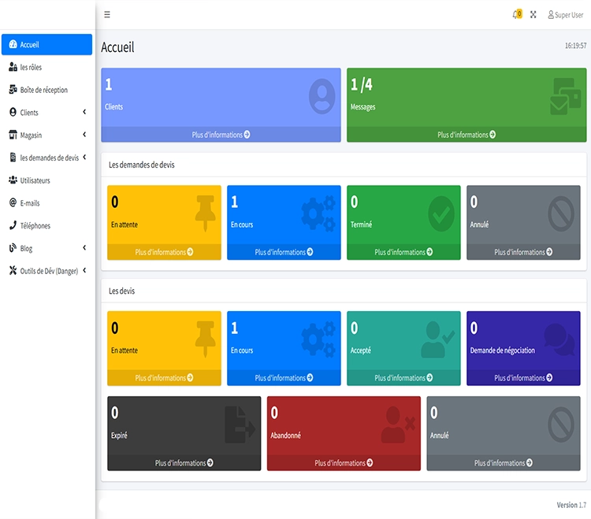Click the user avatar icon on Clients card
This screenshot has width=591, height=519.
tap(322, 96)
